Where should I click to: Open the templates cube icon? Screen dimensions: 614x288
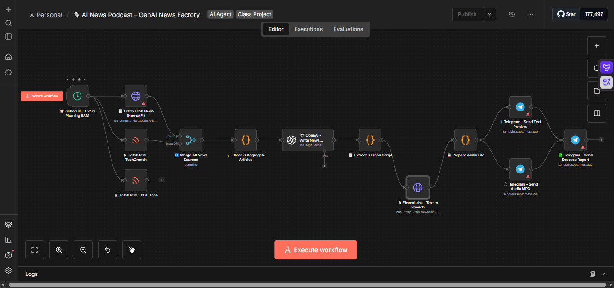[x=9, y=224]
